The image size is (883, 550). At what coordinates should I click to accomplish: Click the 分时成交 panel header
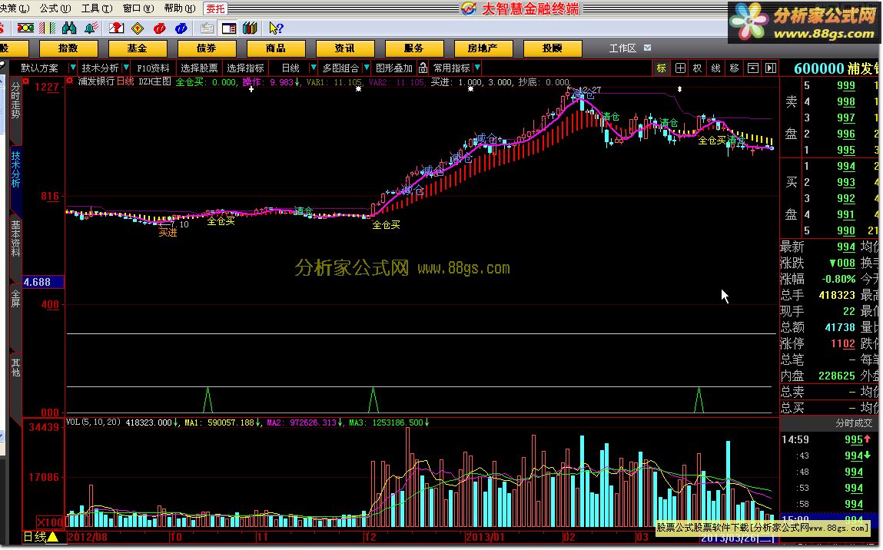(x=854, y=422)
